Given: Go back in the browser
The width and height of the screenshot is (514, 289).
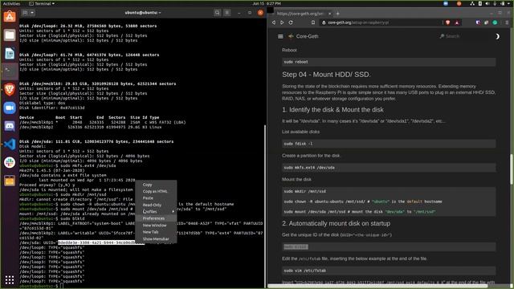Looking at the screenshot, I should pos(274,22).
